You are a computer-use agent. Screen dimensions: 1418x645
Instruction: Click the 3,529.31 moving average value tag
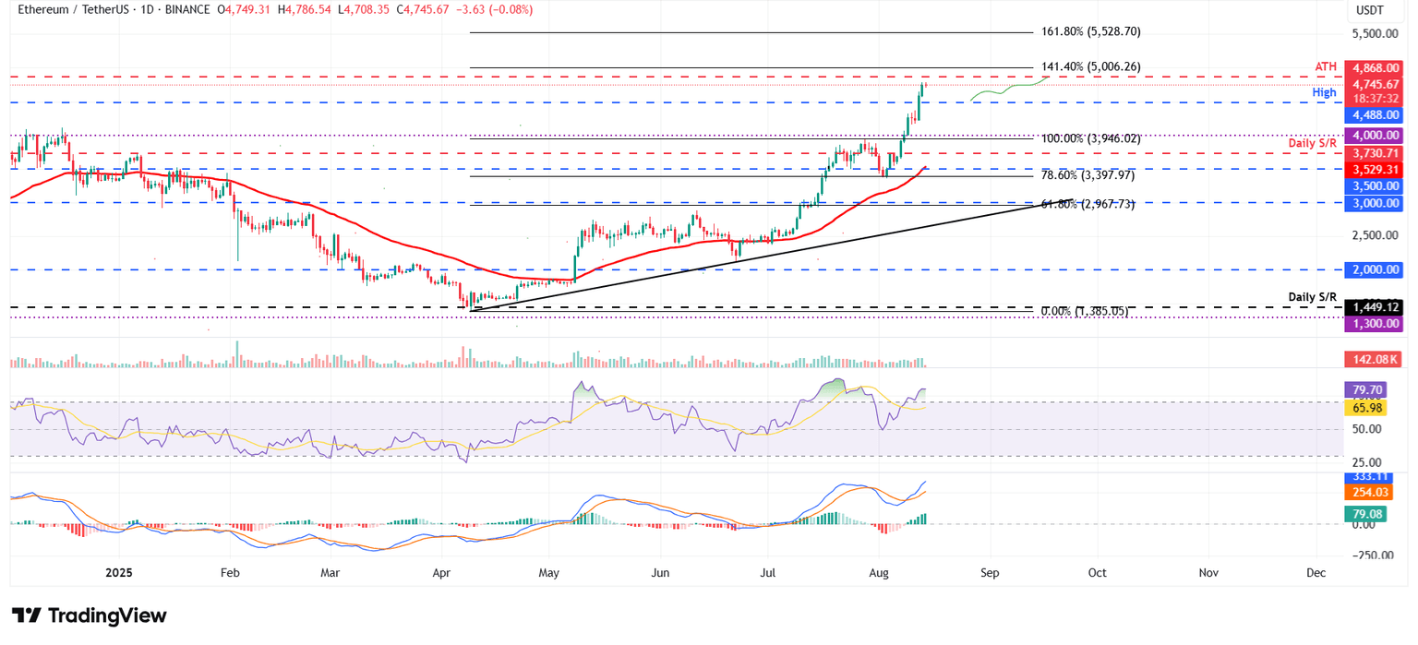point(1375,170)
